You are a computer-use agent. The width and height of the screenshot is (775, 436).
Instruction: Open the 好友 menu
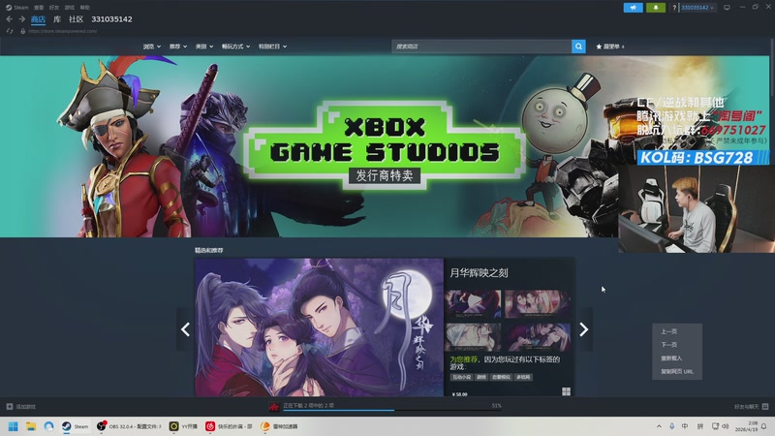pyautogui.click(x=54, y=8)
